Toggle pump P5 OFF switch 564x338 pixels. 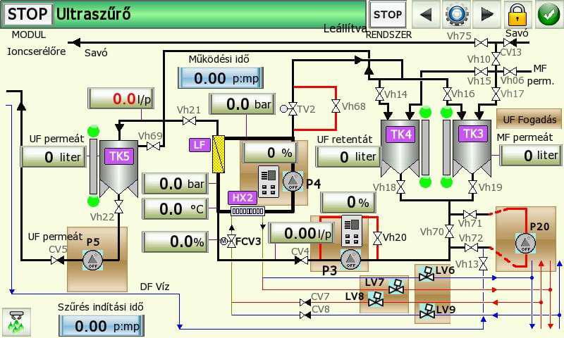[x=92, y=261]
